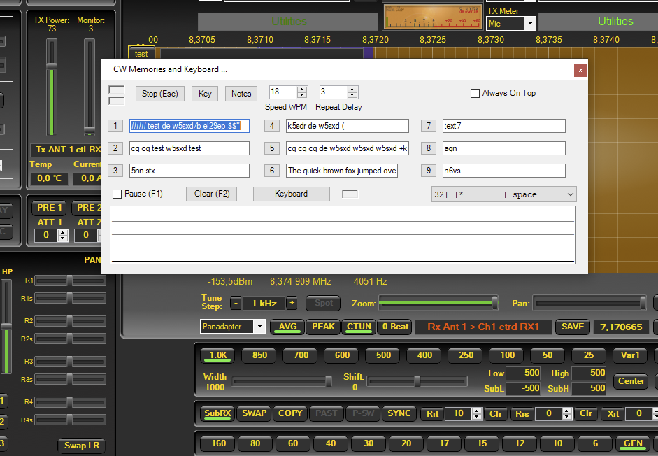658x456 pixels.
Task: Toggle CTUN click-tune mode
Action: pos(359,327)
